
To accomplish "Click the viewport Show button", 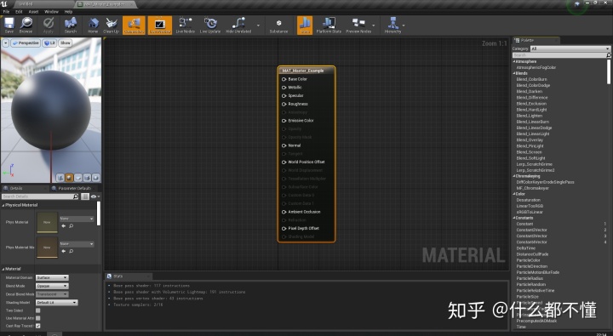I will tap(66, 43).
